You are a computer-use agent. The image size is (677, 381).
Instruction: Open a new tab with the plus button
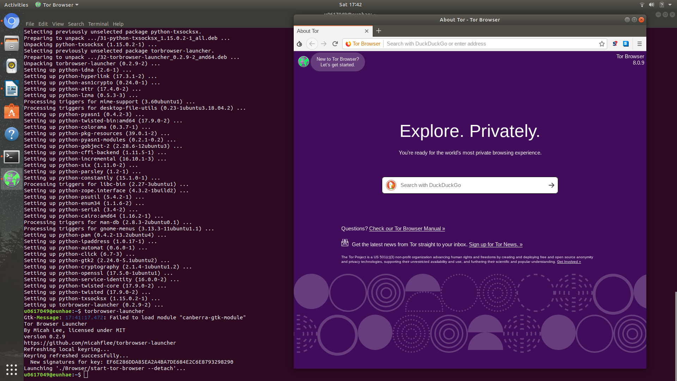[x=379, y=31]
